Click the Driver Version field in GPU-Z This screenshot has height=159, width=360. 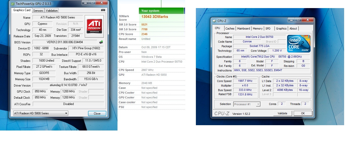[x=68, y=85]
